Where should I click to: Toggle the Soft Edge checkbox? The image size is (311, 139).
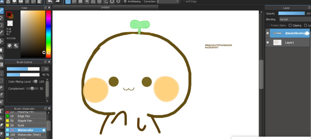[x=183, y=2]
